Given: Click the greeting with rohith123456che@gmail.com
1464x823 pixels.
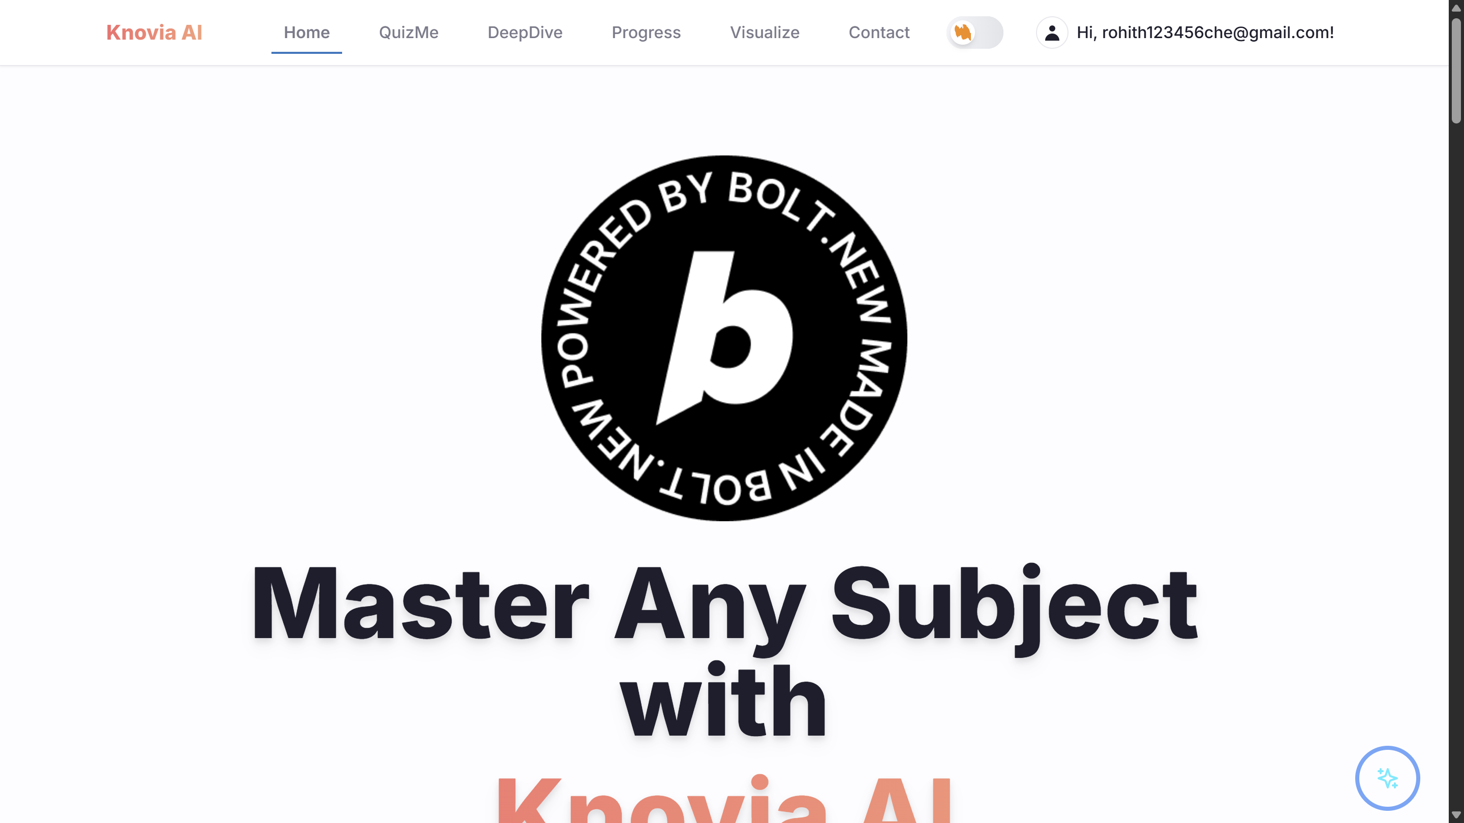Looking at the screenshot, I should [1205, 33].
